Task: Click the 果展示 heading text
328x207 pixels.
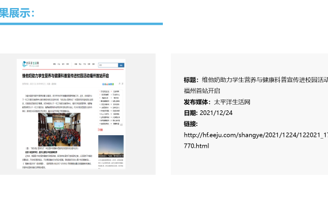Action: point(17,13)
